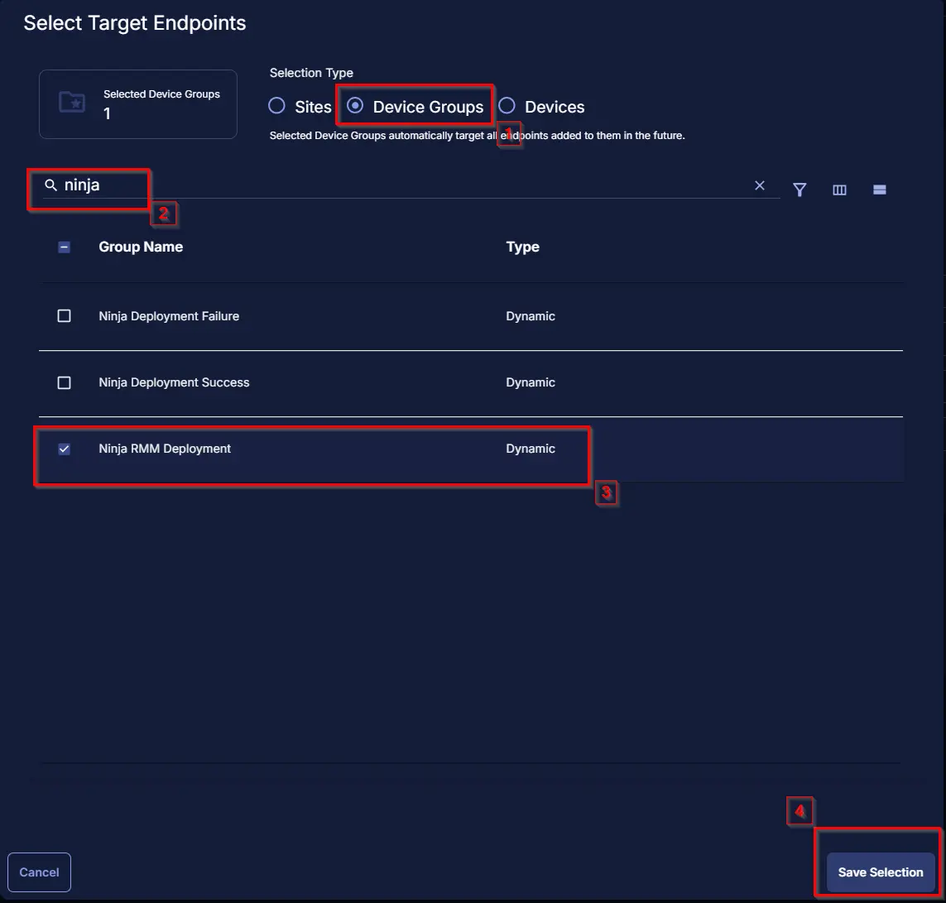Click the Ninja RMM Deployment group name
Screen dimensions: 946x903
click(x=165, y=449)
